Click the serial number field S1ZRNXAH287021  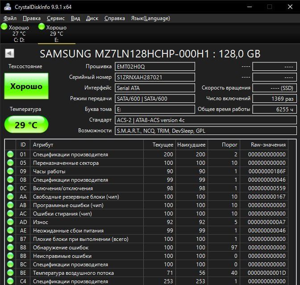pyautogui.click(x=155, y=77)
